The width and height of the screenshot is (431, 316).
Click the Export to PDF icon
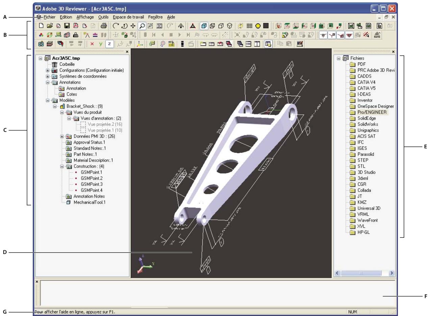click(x=76, y=25)
